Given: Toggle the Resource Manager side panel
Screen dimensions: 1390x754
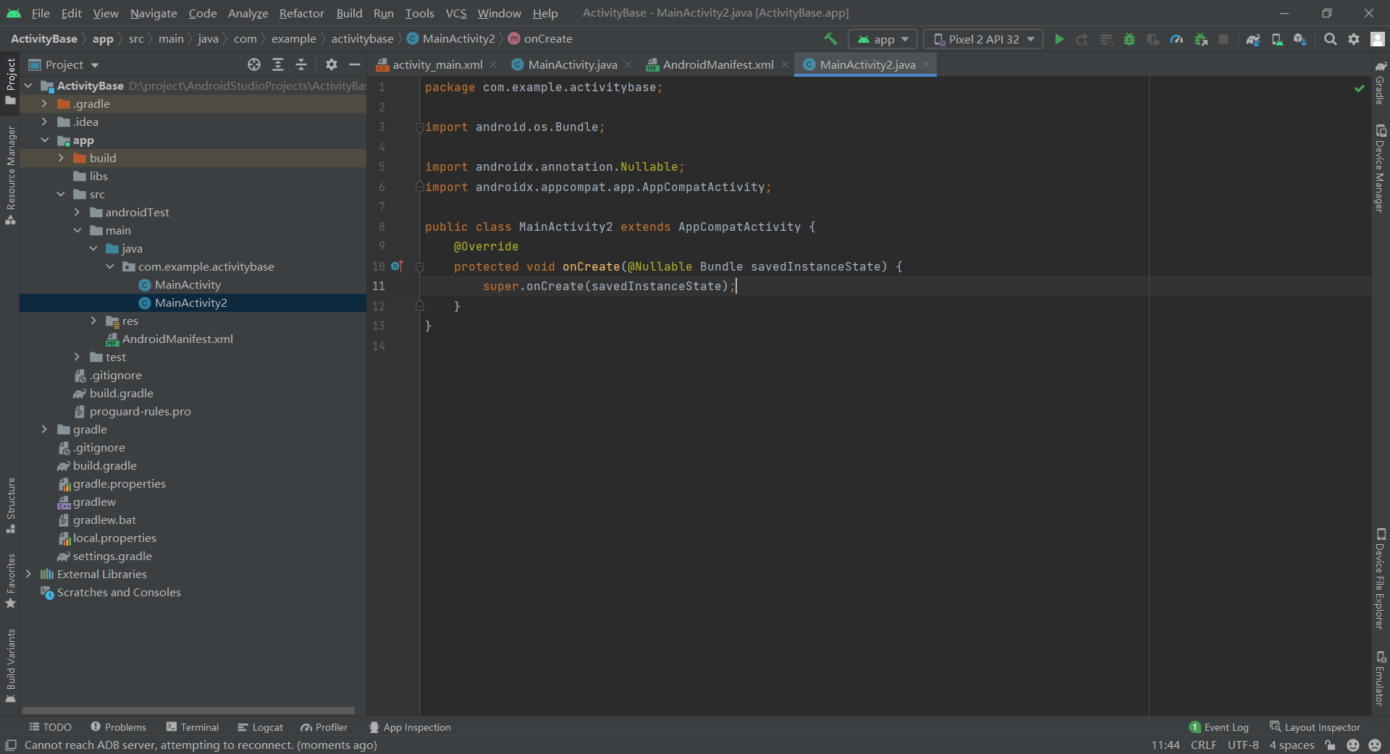Looking at the screenshot, I should click(x=10, y=174).
